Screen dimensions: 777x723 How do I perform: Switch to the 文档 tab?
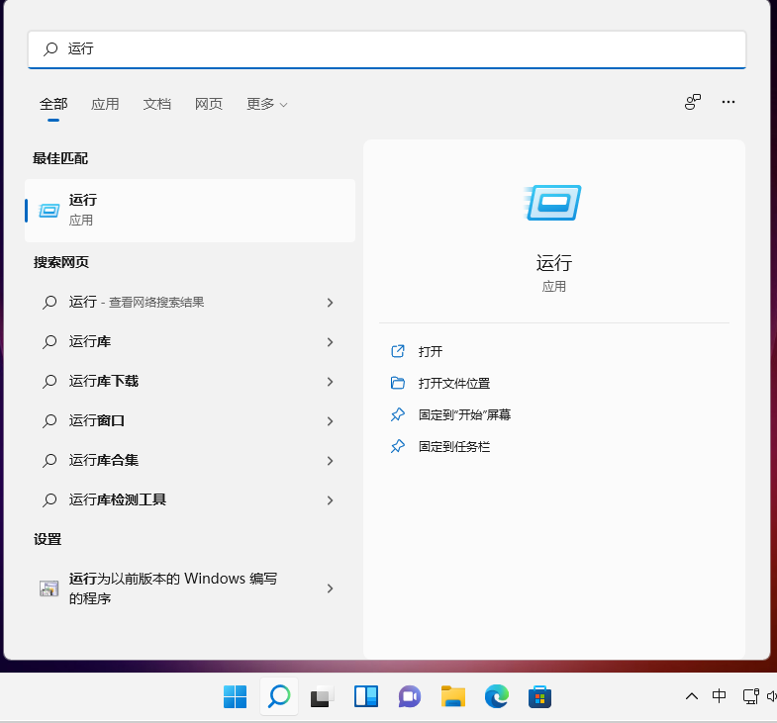[x=157, y=104]
